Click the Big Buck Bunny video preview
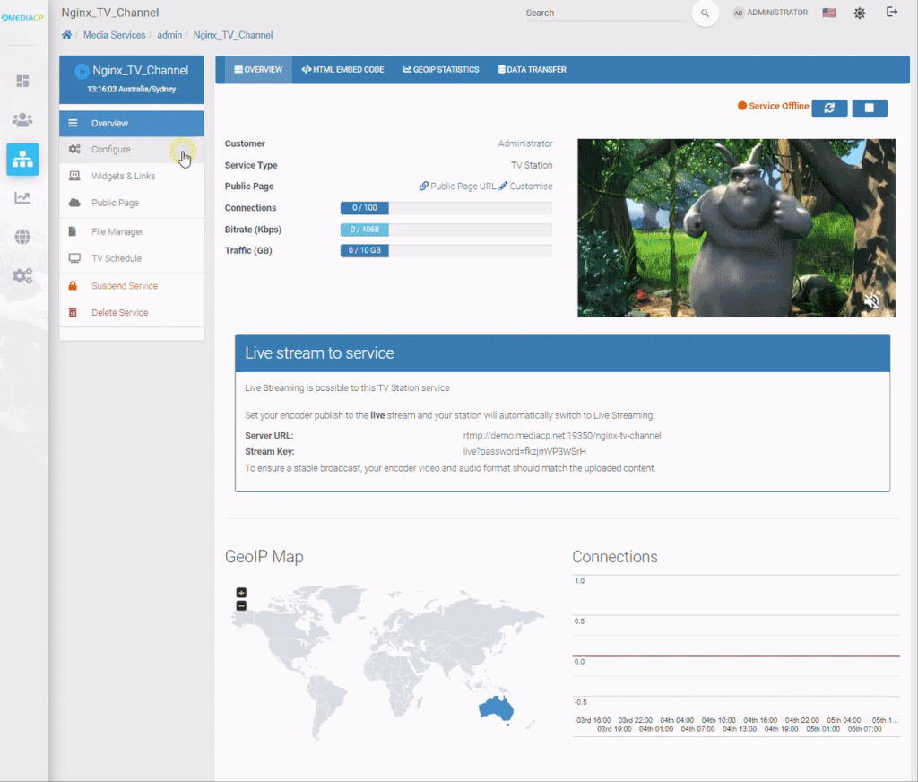 click(736, 228)
